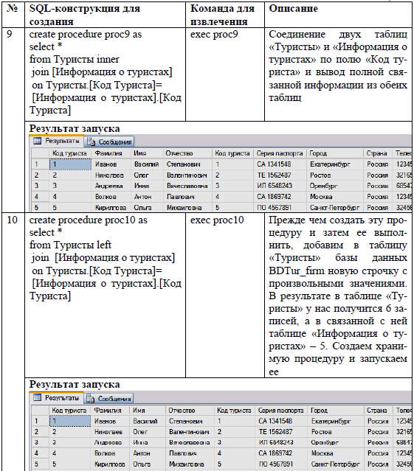Click the exec proc9 command text

pos(214,35)
